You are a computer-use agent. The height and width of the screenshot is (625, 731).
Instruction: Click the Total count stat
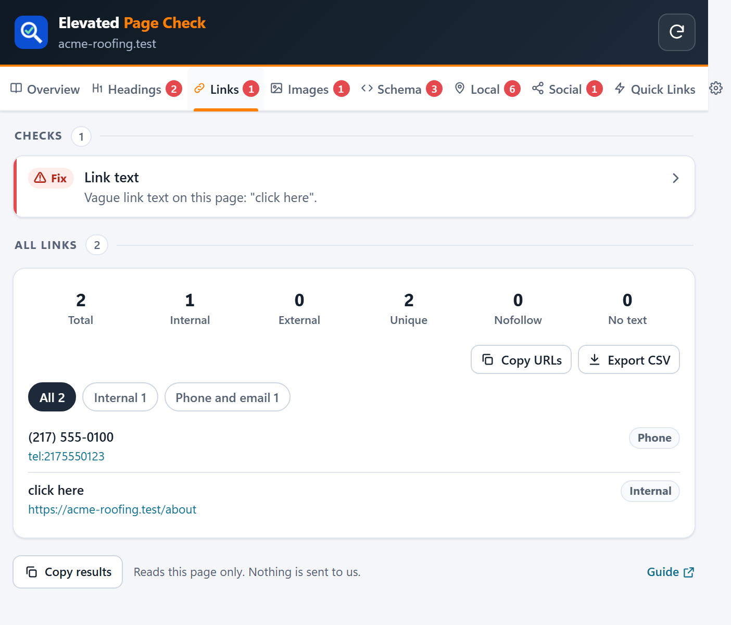(x=81, y=309)
